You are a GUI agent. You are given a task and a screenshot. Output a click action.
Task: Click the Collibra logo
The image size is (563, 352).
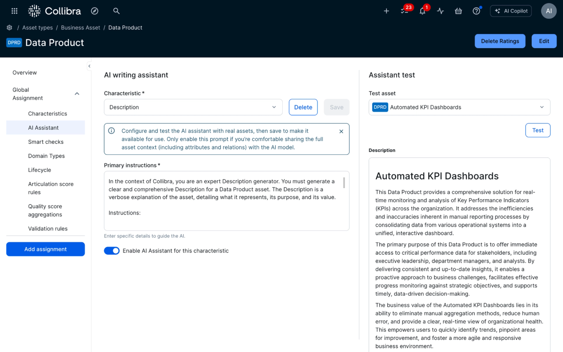[54, 11]
